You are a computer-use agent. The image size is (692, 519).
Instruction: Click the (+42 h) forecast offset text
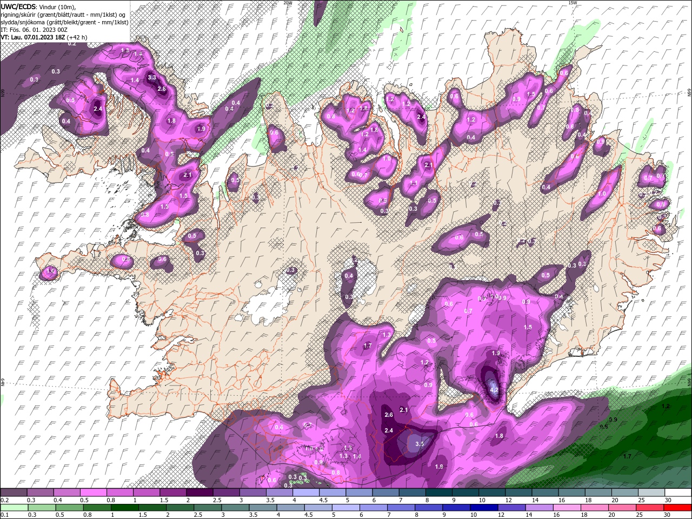(x=77, y=37)
